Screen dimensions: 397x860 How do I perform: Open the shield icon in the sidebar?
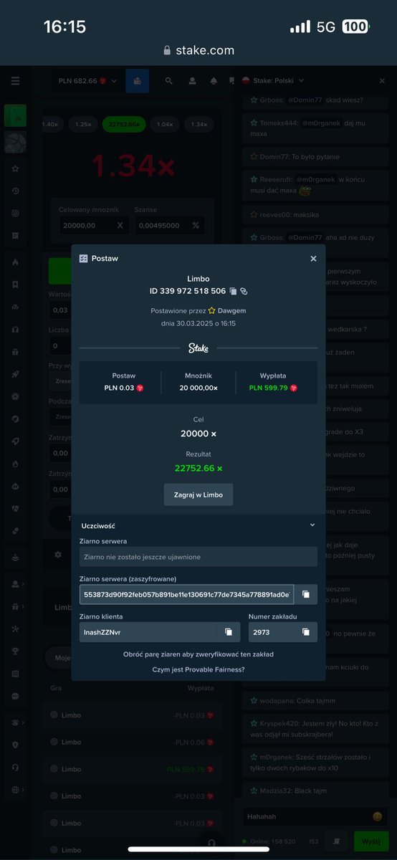click(x=15, y=745)
